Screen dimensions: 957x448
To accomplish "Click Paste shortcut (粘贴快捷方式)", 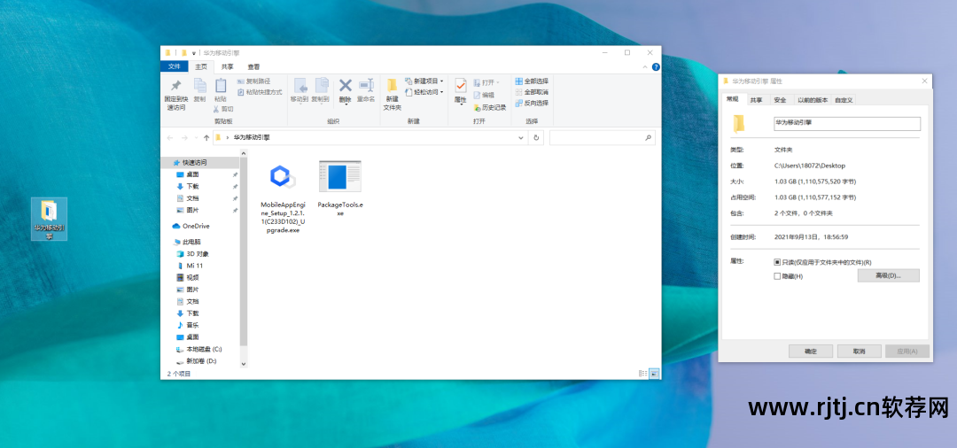I will [260, 92].
